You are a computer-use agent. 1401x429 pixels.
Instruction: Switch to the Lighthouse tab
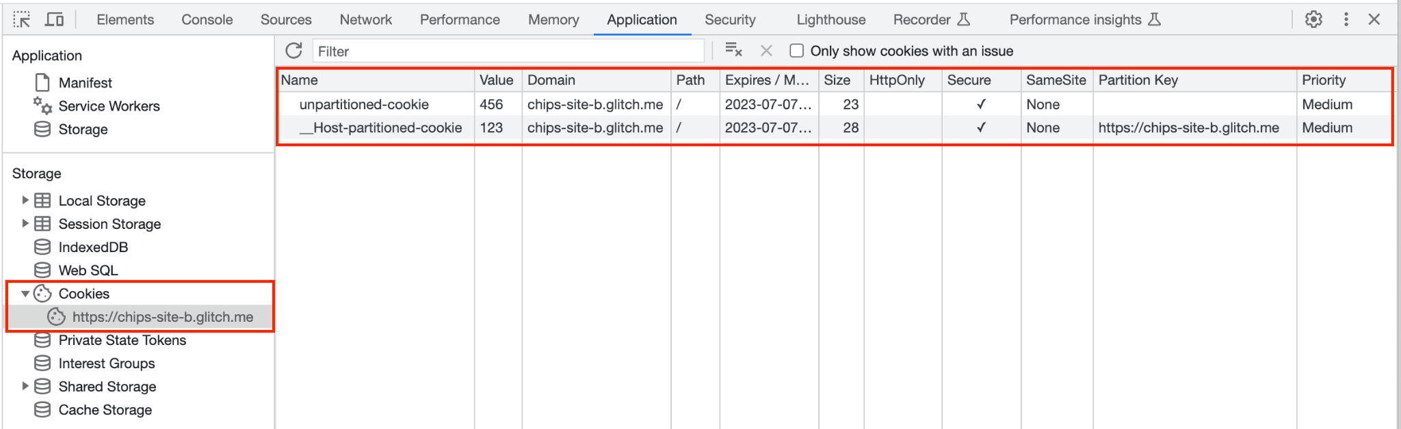coord(830,20)
